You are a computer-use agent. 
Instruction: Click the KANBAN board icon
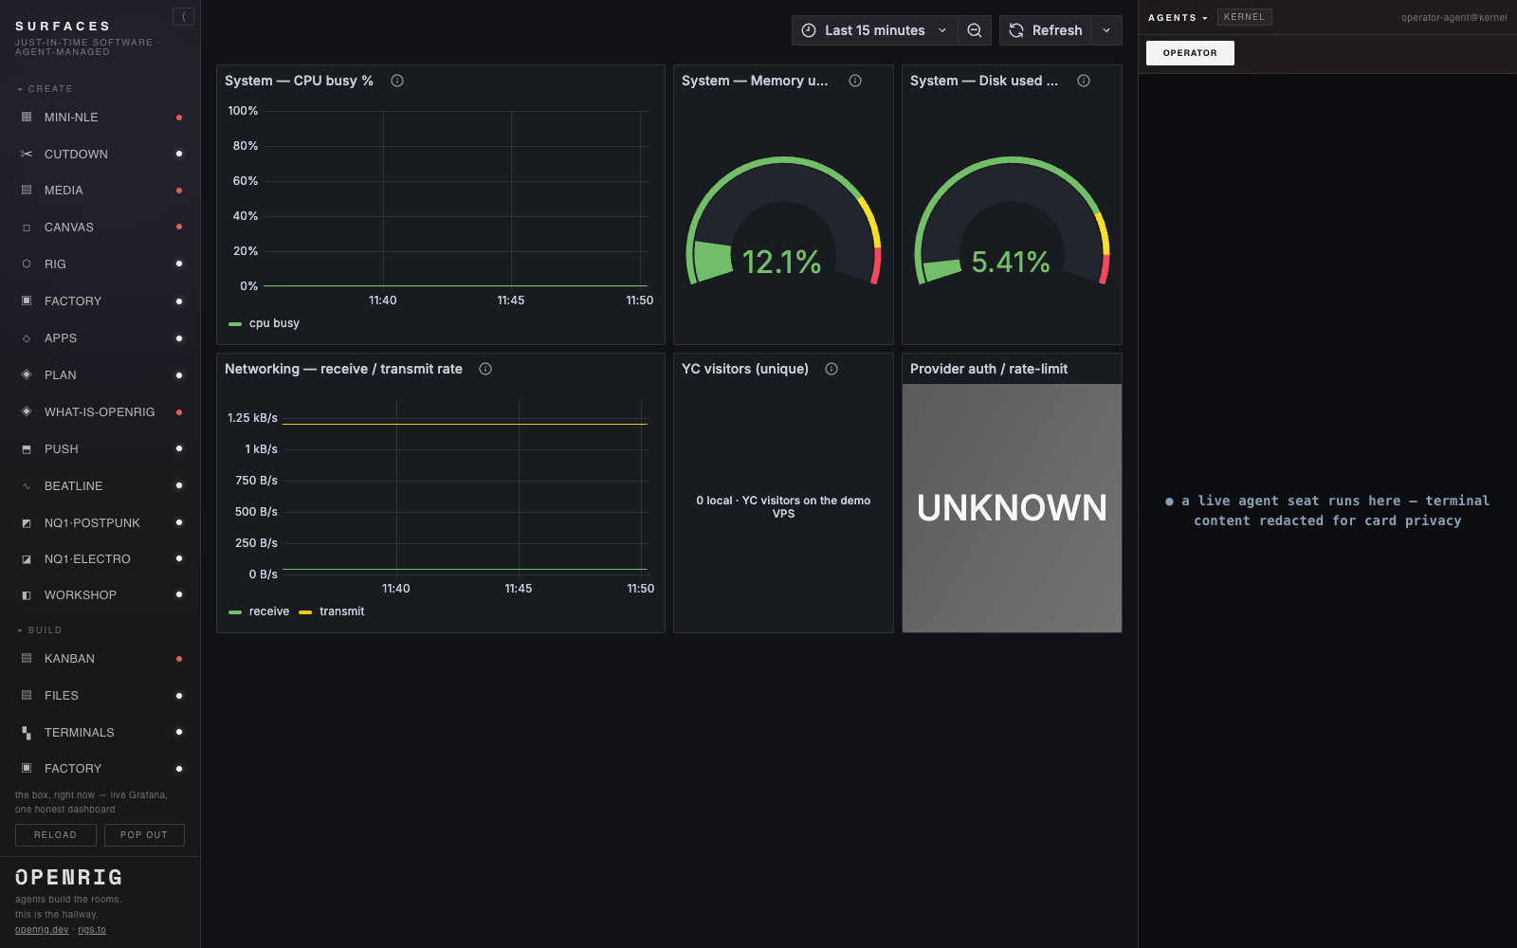27,658
